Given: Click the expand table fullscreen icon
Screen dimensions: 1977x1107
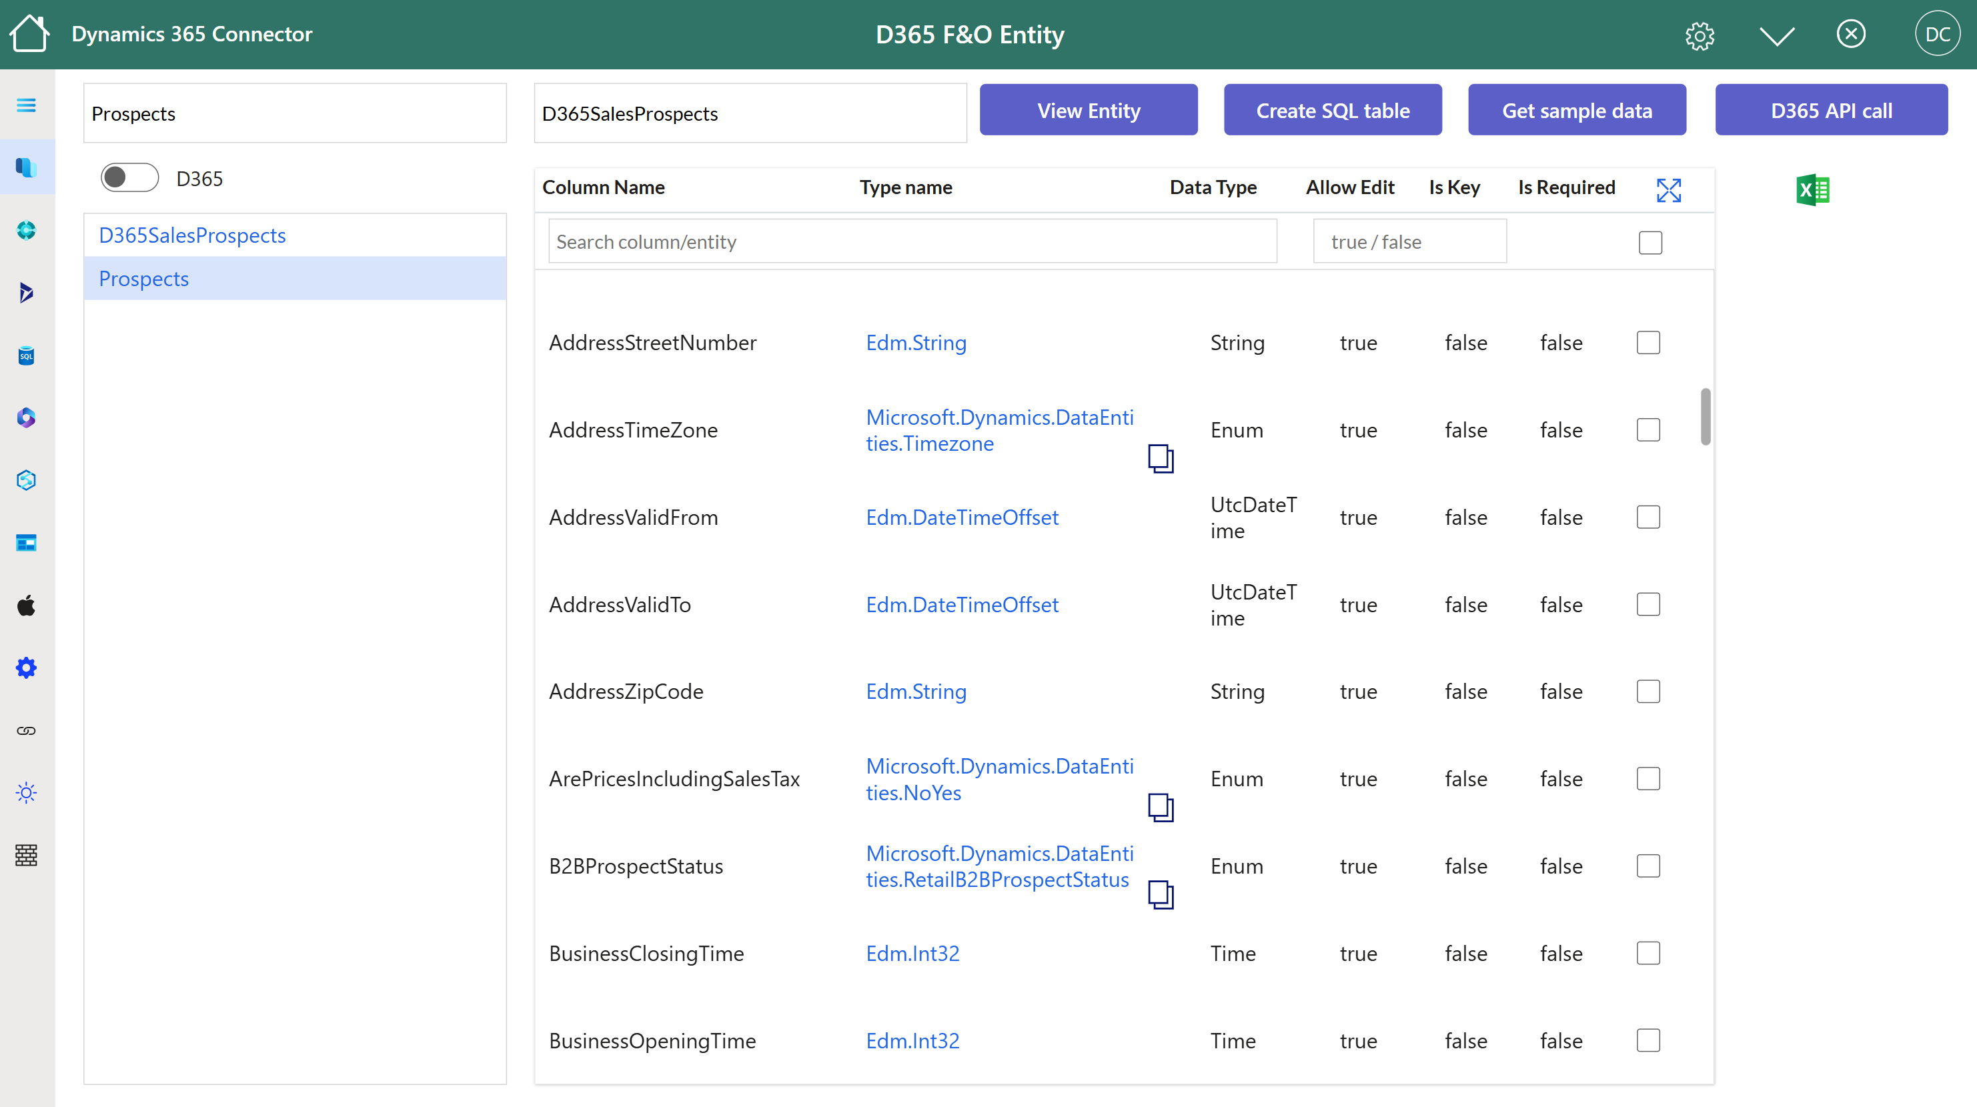Looking at the screenshot, I should pos(1668,189).
